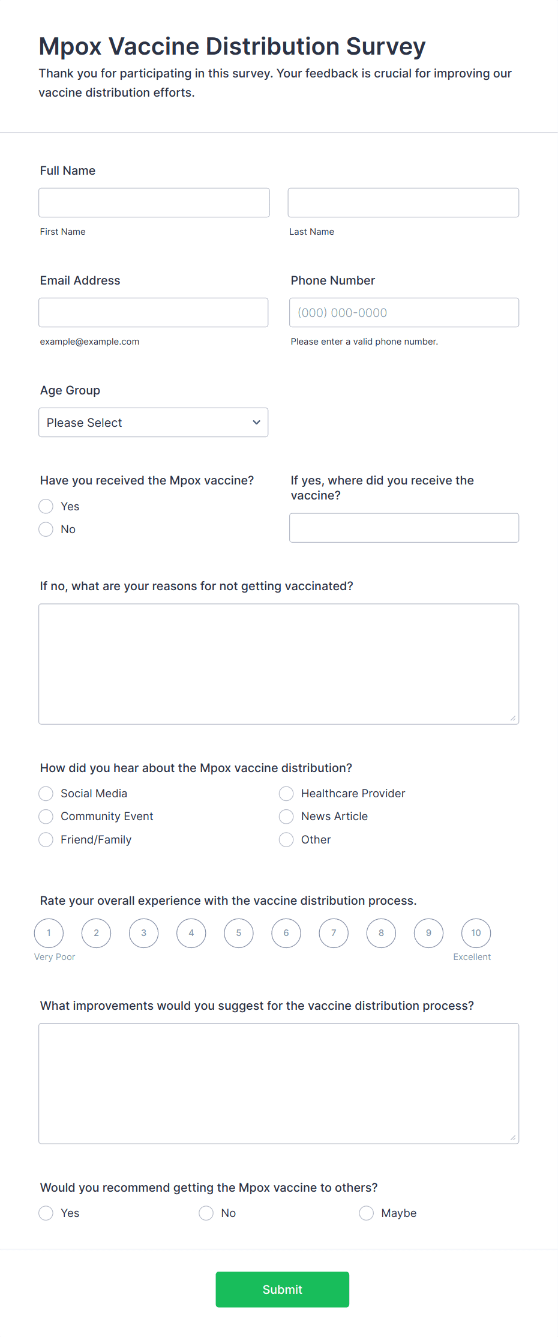
Task: Select "Yes" for having received the Mpox vaccine
Action: click(46, 506)
